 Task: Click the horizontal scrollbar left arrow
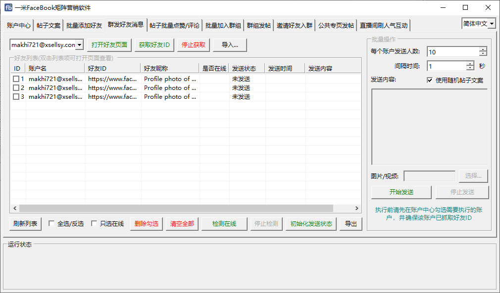[x=15, y=209]
